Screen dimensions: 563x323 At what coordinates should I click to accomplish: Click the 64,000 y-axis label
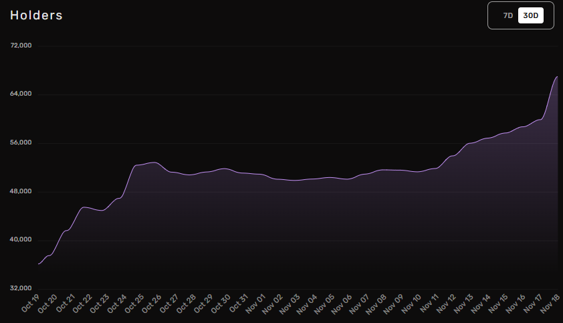pyautogui.click(x=21, y=94)
